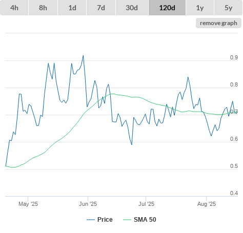Click the price peak near June start
243x233 pixels.
point(83,56)
